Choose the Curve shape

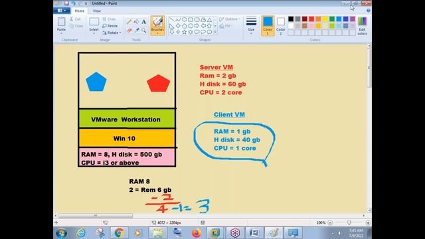(x=178, y=20)
